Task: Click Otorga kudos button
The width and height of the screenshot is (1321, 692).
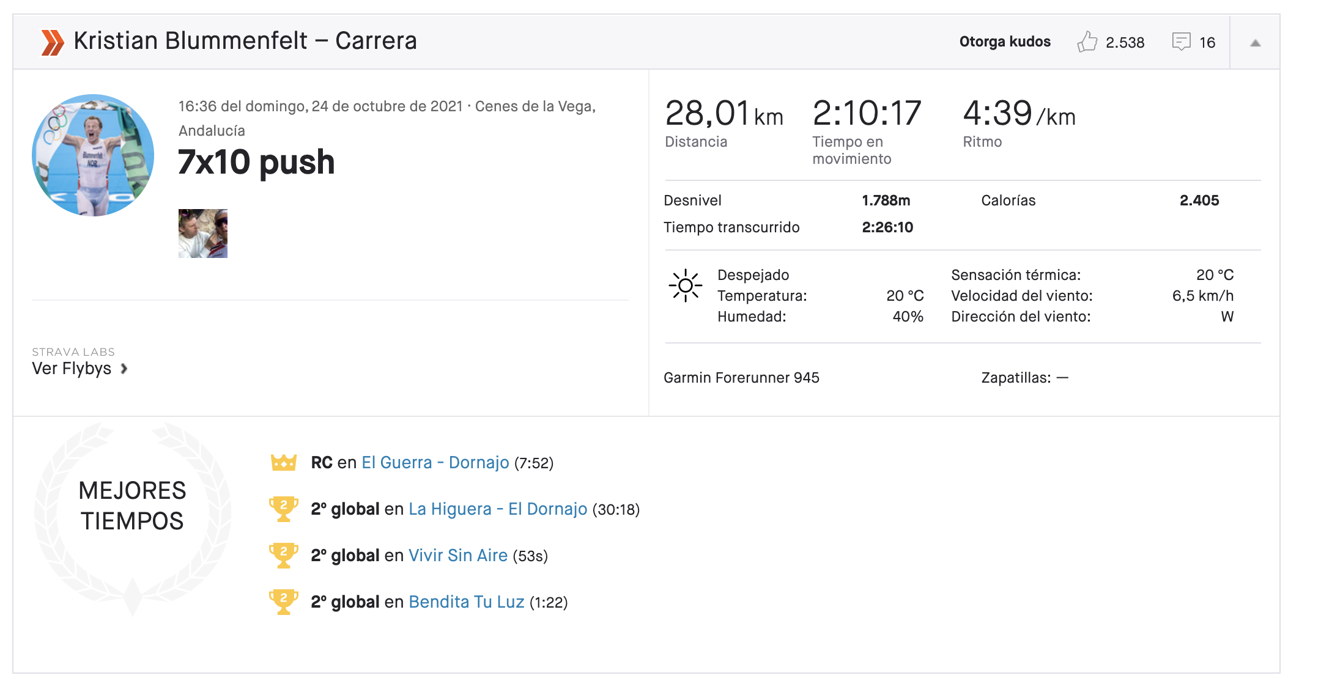Action: 1004,42
